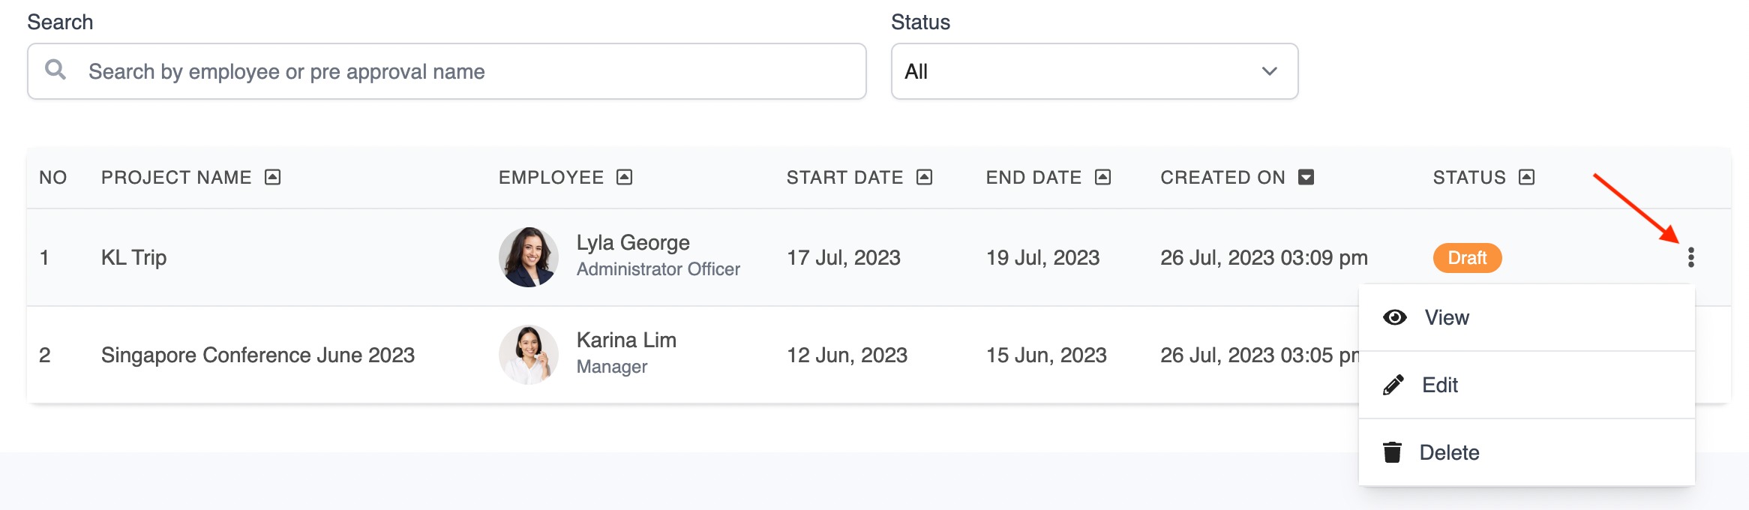Click the eye icon beside View
Viewport: 1749px width, 510px height.
(1394, 317)
